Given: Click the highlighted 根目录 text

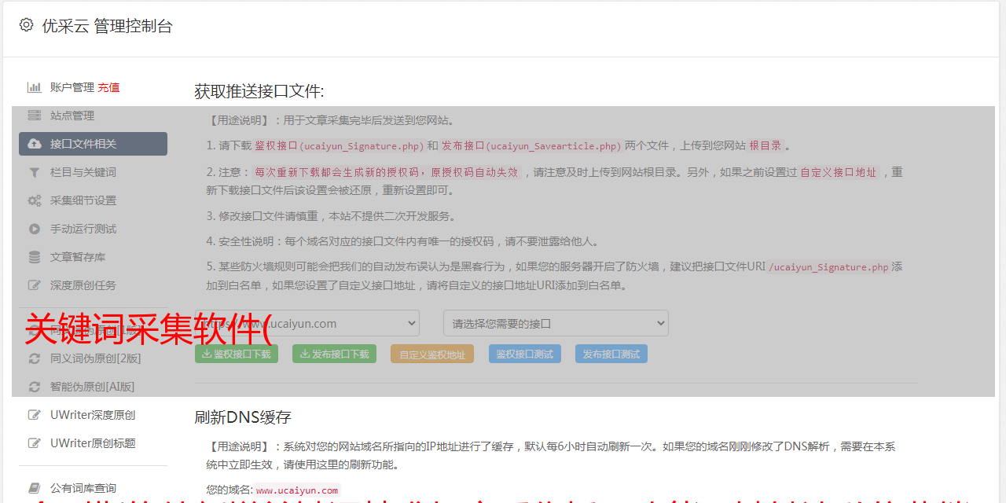Looking at the screenshot, I should coord(766,145).
